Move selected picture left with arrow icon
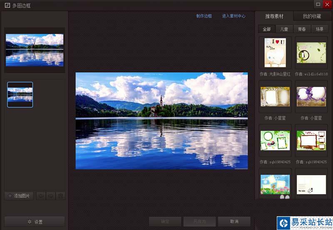The image size is (333, 230). click(x=41, y=196)
